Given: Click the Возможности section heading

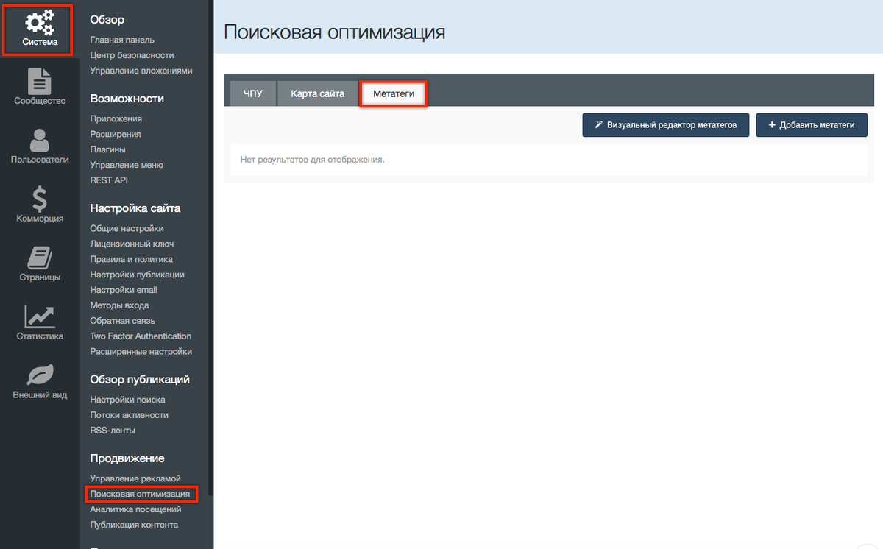Looking at the screenshot, I should pos(127,99).
